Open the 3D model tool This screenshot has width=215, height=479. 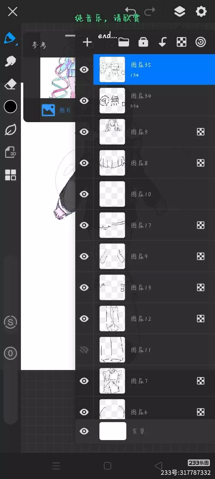point(10,152)
